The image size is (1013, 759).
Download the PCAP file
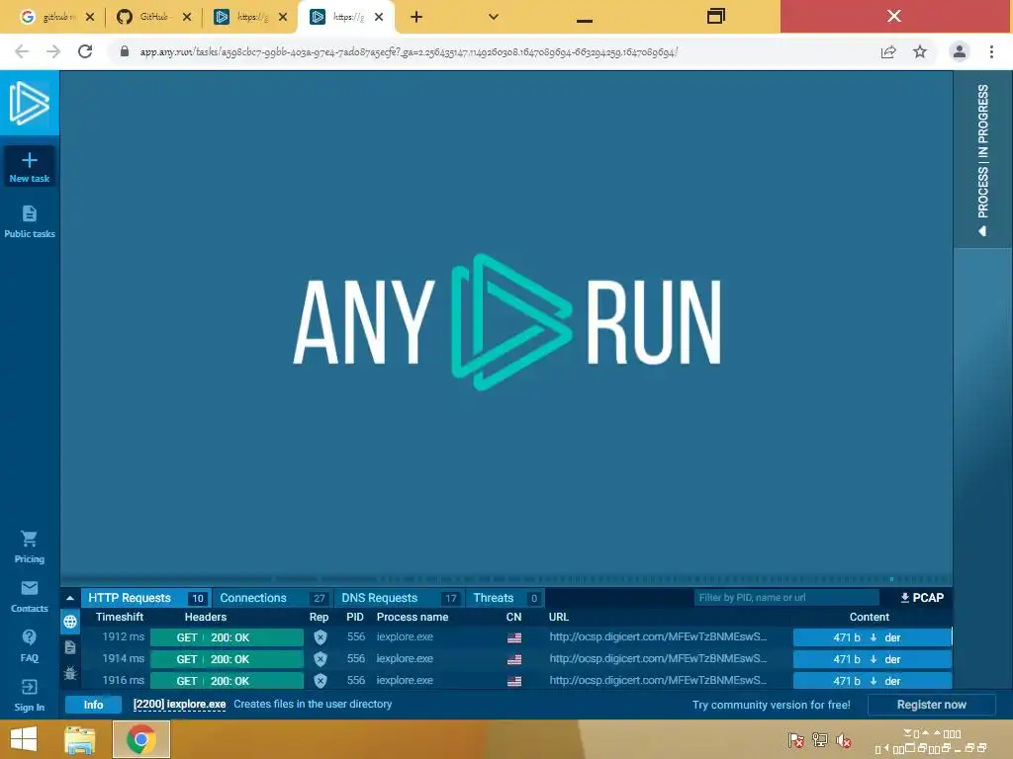(x=922, y=598)
